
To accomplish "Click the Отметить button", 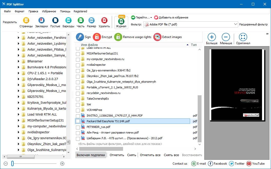I will pos(117,155).
